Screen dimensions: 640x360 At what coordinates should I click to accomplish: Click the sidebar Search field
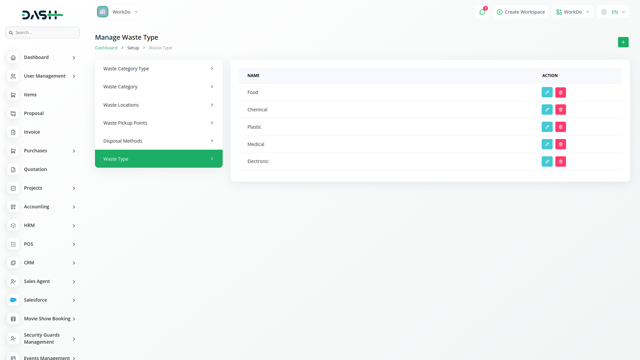click(x=42, y=32)
